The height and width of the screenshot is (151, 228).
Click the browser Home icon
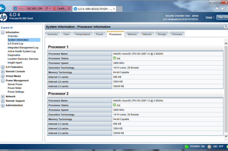217,8
